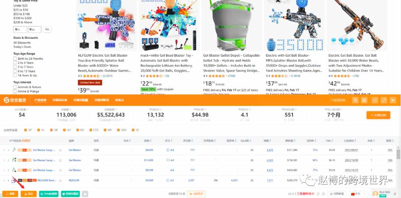The image size is (401, 198).
Task: Check the 14 Years & Up age filter
Action: tap(15, 76)
